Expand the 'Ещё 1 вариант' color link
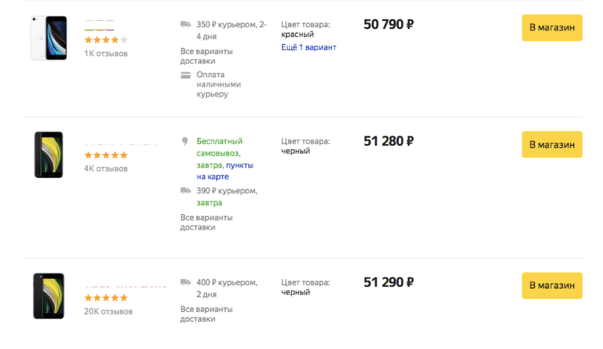This screenshot has height=349, width=603. 309,47
